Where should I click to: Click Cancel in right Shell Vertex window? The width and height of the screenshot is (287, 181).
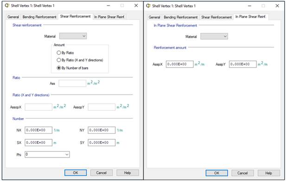coord(242,173)
